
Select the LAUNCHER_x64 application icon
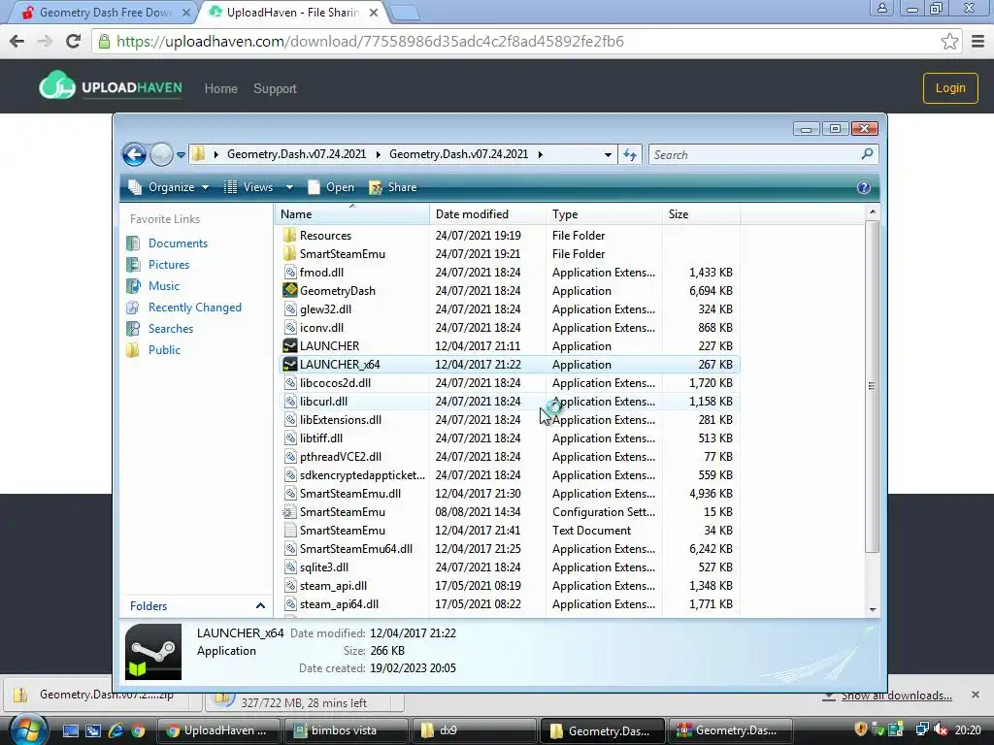click(289, 365)
